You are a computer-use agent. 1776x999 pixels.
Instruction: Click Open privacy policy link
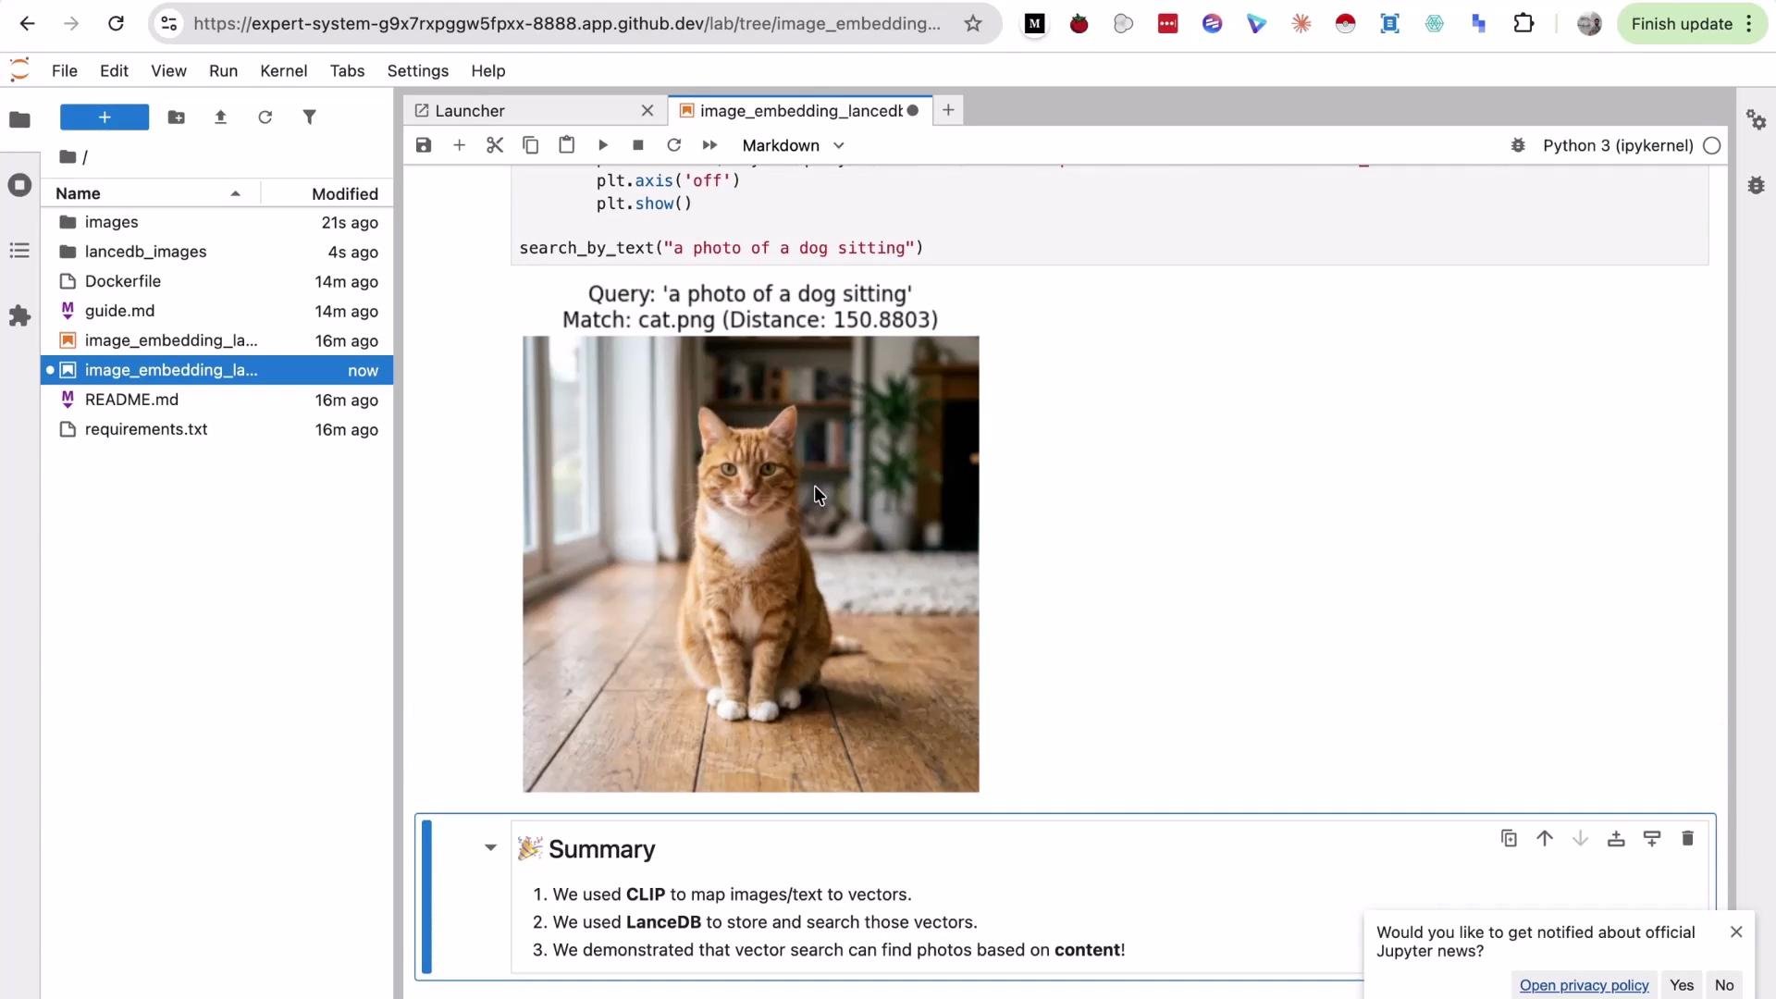click(x=1584, y=985)
